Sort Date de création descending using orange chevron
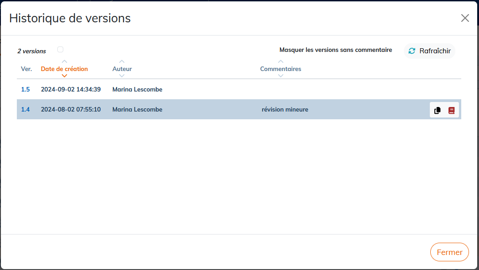The image size is (479, 270). [x=64, y=76]
